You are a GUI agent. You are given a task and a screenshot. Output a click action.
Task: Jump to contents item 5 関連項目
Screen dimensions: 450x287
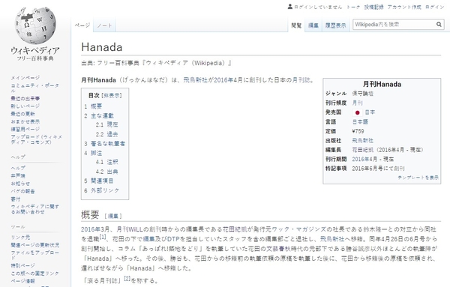click(x=99, y=181)
